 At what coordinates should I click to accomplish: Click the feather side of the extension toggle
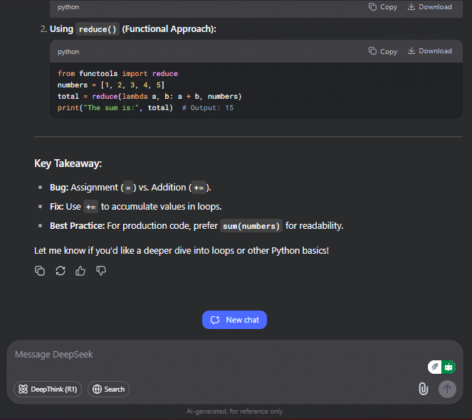[x=435, y=367]
